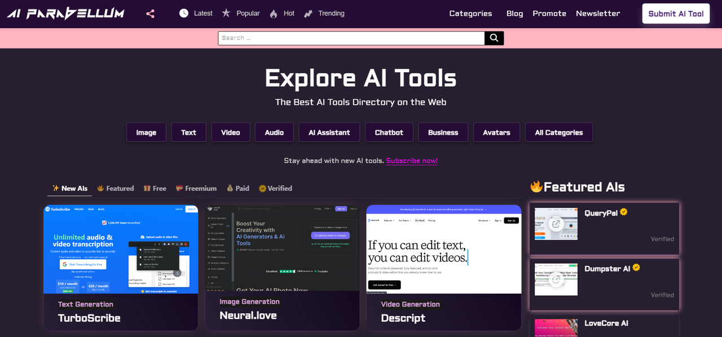Open Dumpster AI external link icon
Viewport: 722px width, 337px height.
click(556, 280)
